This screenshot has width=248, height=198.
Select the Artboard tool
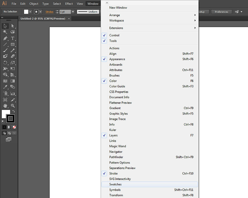(5, 100)
